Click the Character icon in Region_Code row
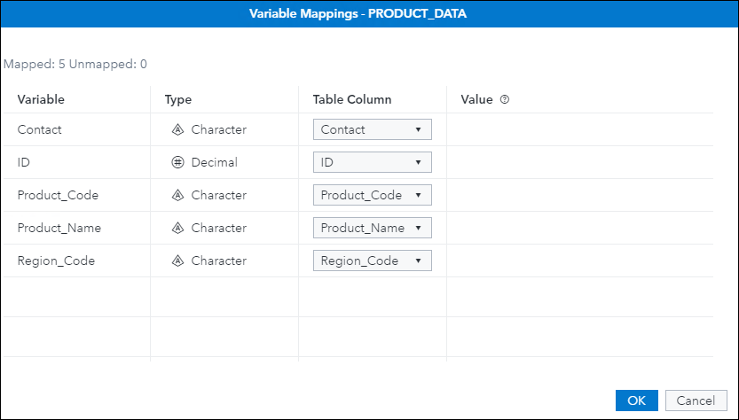Viewport: 739px width, 420px height. tap(177, 261)
